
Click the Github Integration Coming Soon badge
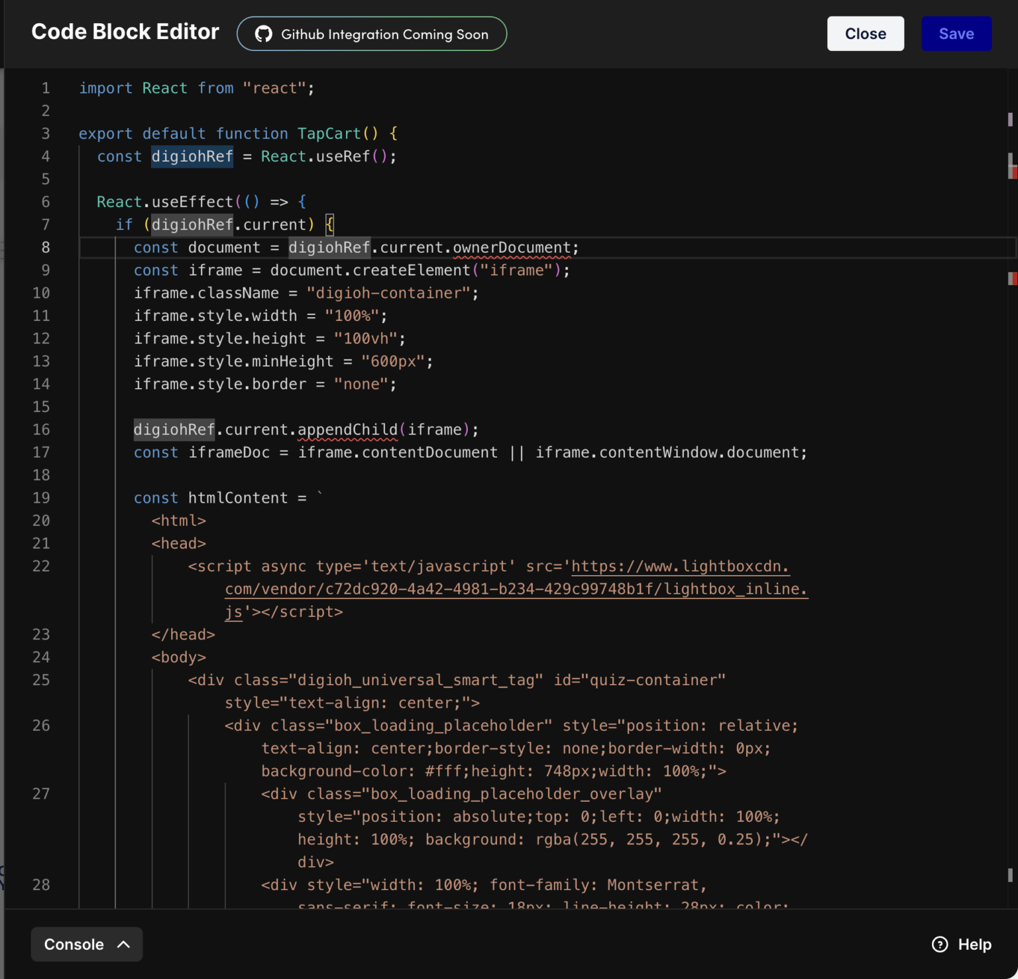click(x=372, y=34)
